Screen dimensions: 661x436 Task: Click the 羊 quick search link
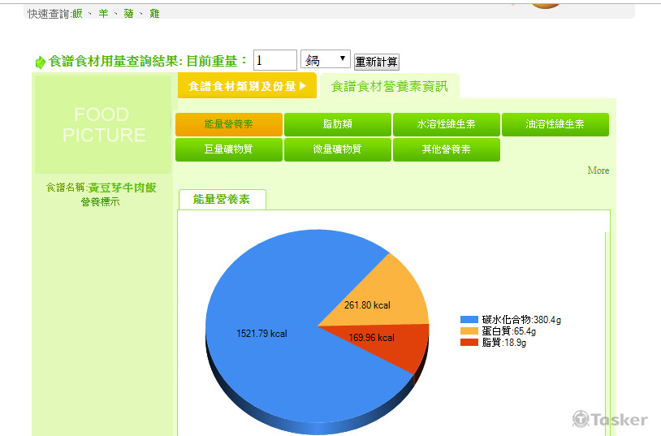click(x=103, y=14)
